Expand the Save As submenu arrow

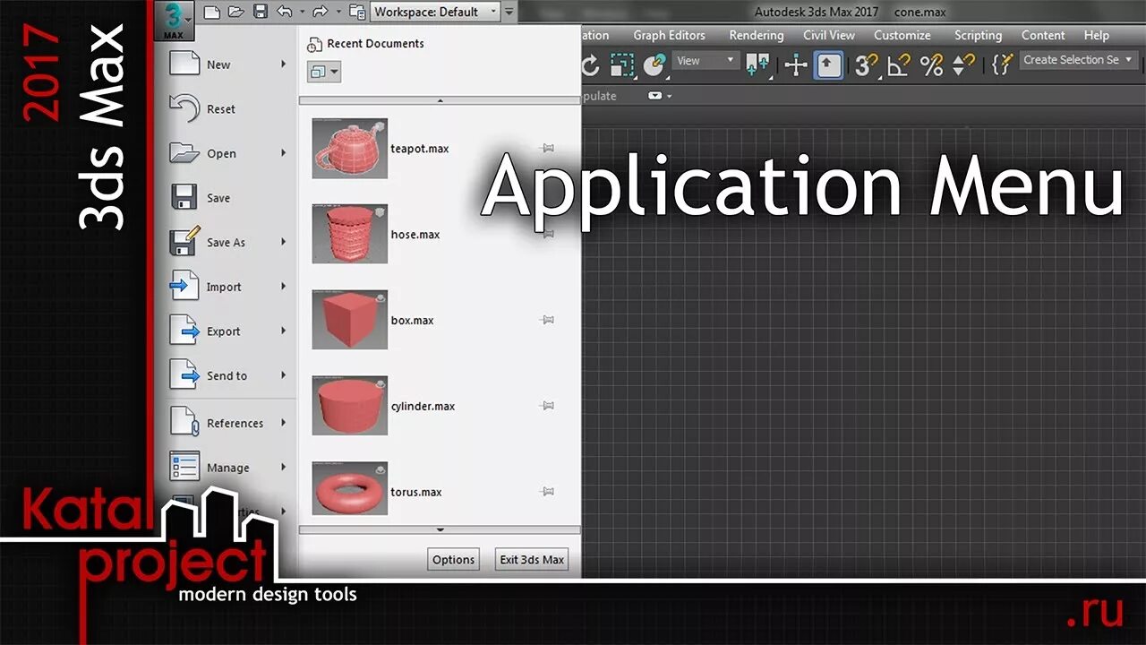[x=283, y=242]
